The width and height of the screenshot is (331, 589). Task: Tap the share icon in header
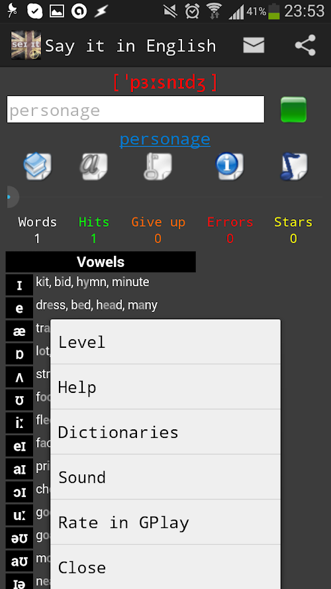tap(305, 46)
